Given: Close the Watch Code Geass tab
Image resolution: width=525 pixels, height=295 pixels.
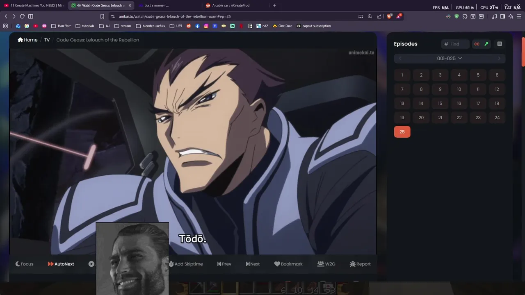Looking at the screenshot, I should [130, 5].
